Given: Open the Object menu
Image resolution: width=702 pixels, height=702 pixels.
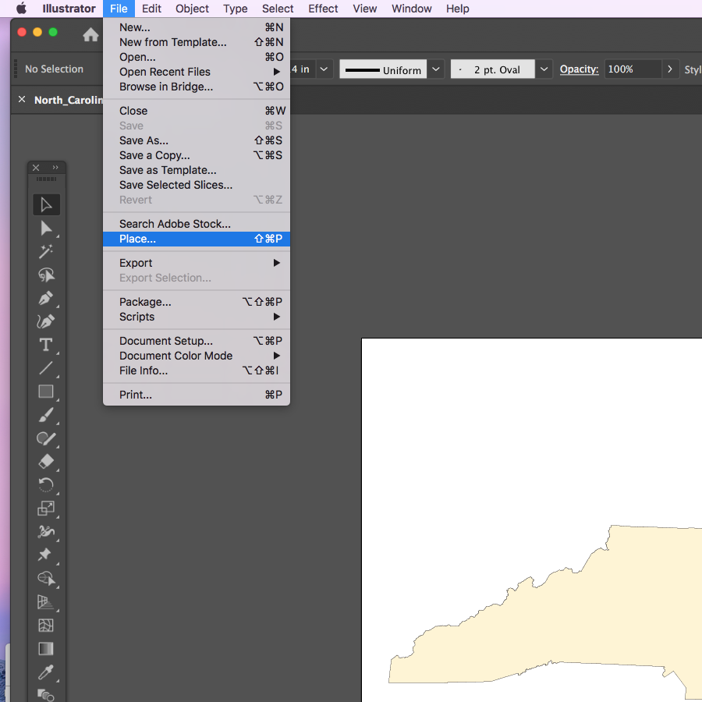Looking at the screenshot, I should tap(192, 9).
